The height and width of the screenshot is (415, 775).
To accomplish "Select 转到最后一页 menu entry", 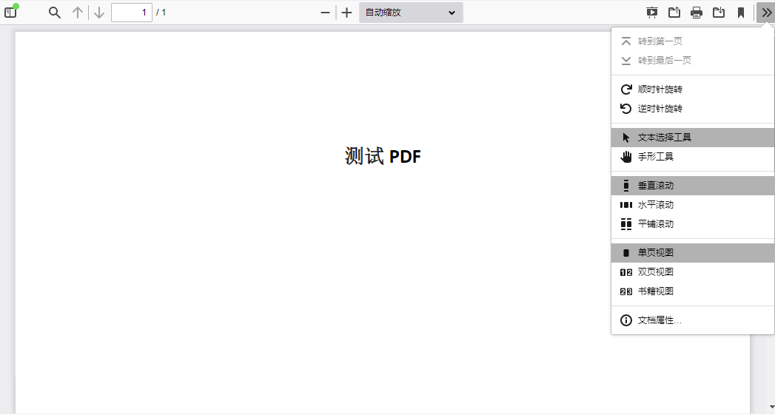I will (692, 61).
